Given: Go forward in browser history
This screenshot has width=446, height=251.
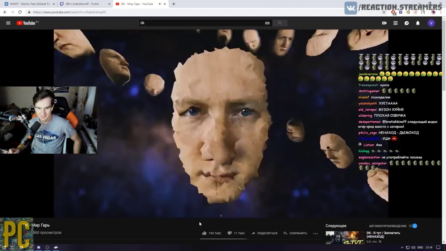Looking at the screenshot, I should coord(12,12).
